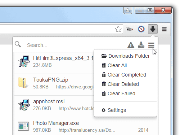
Task: Click the translucency.us link for Photo Manager
Action: [x=87, y=130]
